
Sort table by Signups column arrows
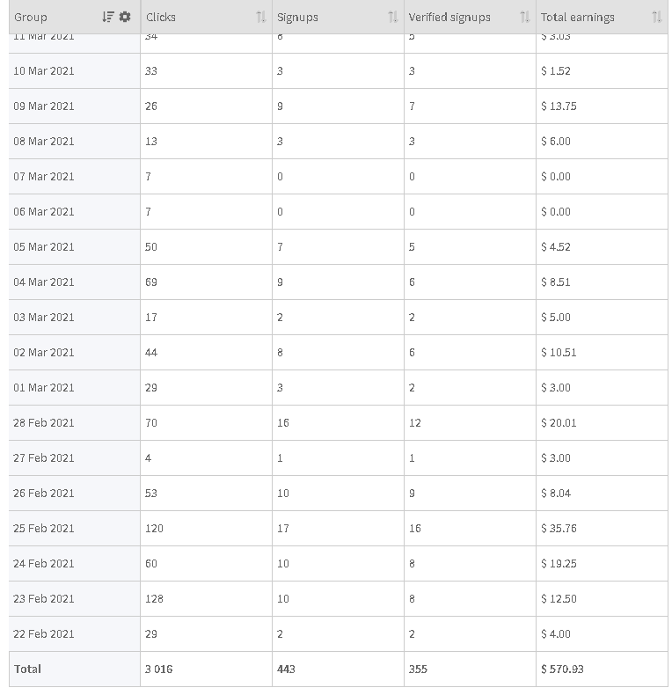393,17
